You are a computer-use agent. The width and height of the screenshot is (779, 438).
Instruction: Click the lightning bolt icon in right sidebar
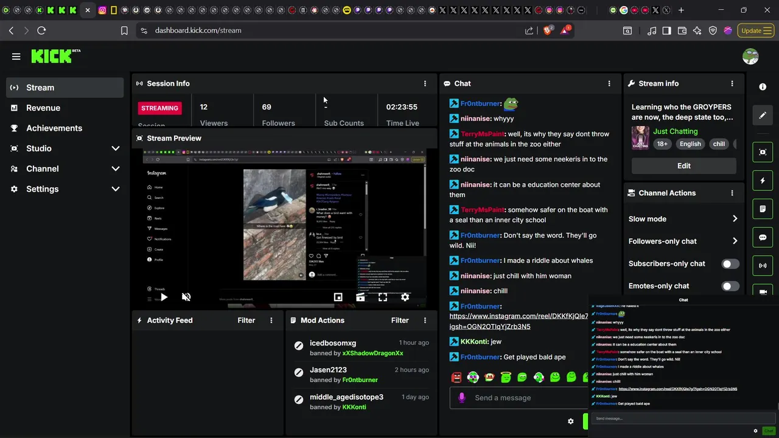tap(763, 181)
